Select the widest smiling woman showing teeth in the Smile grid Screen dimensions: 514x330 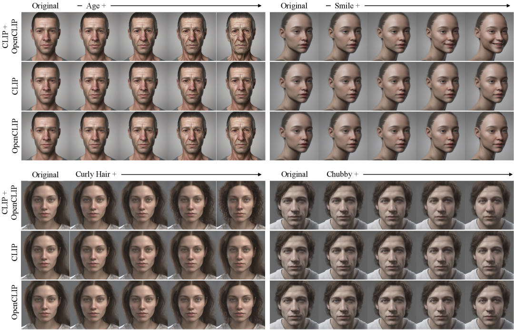click(x=489, y=36)
